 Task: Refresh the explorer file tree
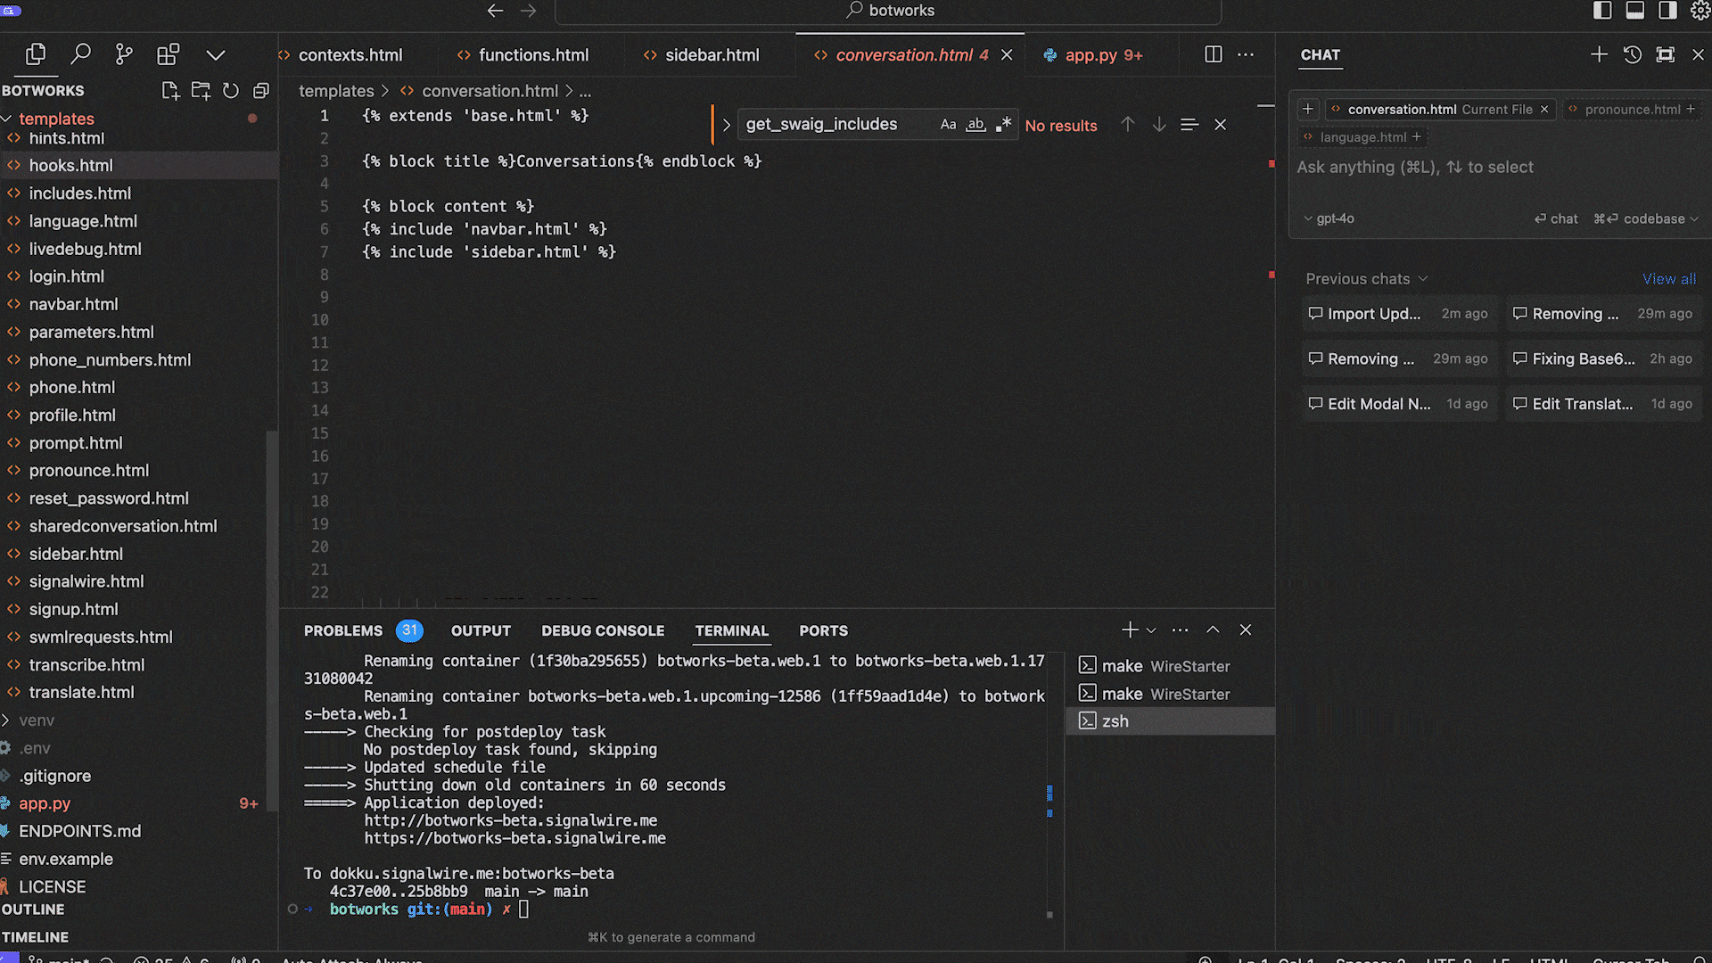click(x=231, y=90)
